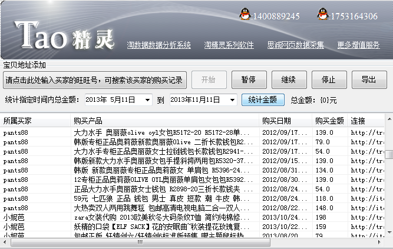This screenshot has height=249, width=393.
Task: Click purchase date 2012/08/31 cell
Action: tap(286, 170)
